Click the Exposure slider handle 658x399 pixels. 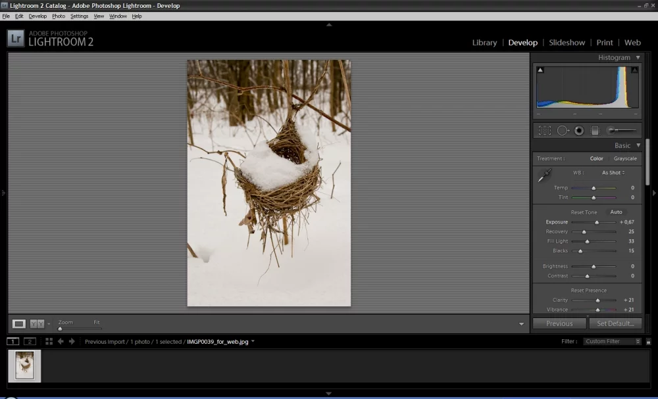tap(597, 222)
